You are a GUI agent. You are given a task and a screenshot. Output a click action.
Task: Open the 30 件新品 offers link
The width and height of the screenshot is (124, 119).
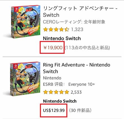click(80, 110)
